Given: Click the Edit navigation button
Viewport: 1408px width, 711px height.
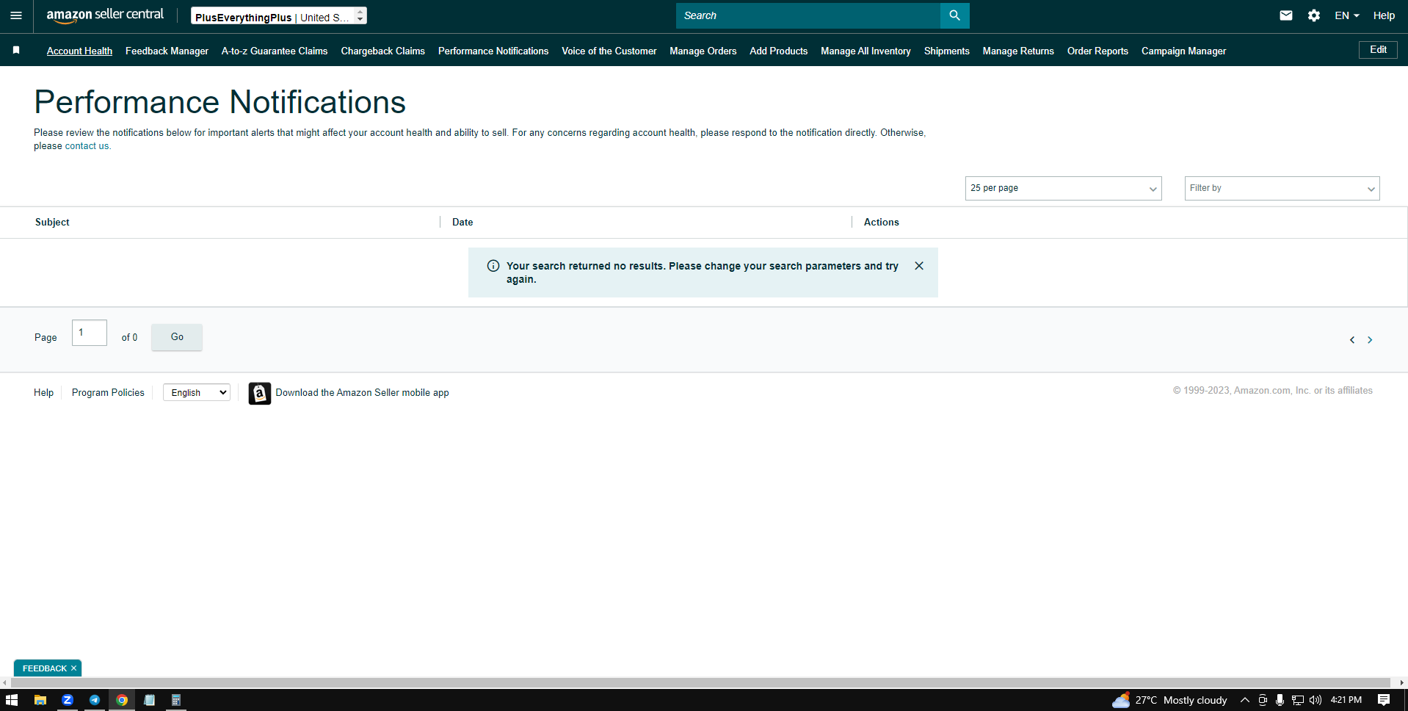Looking at the screenshot, I should pyautogui.click(x=1378, y=49).
